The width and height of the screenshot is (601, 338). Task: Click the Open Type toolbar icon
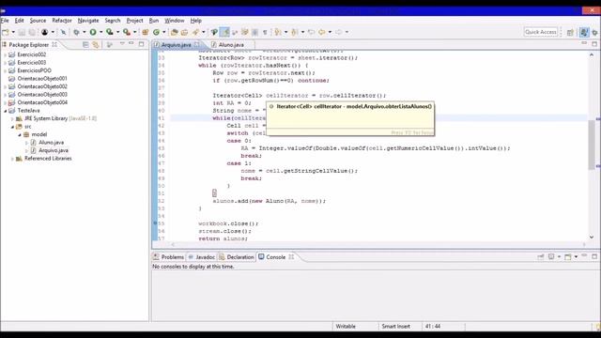tap(175, 32)
